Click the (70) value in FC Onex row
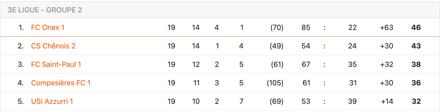The image size is (442, 112). click(x=277, y=28)
